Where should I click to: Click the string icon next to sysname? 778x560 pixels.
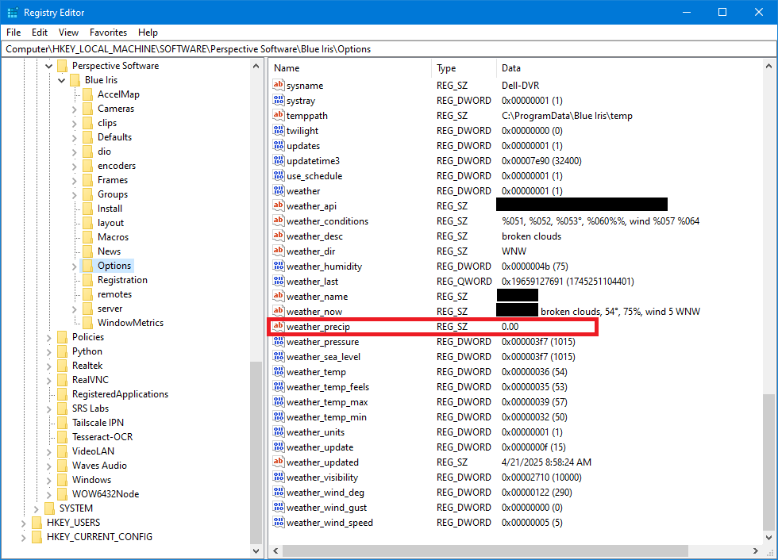click(x=278, y=86)
